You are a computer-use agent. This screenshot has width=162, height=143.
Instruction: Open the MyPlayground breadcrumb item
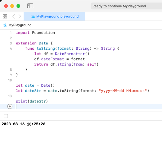[20, 25]
